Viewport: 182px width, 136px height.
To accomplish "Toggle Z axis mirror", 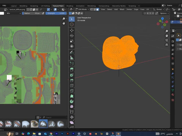I will [x=153, y=13].
